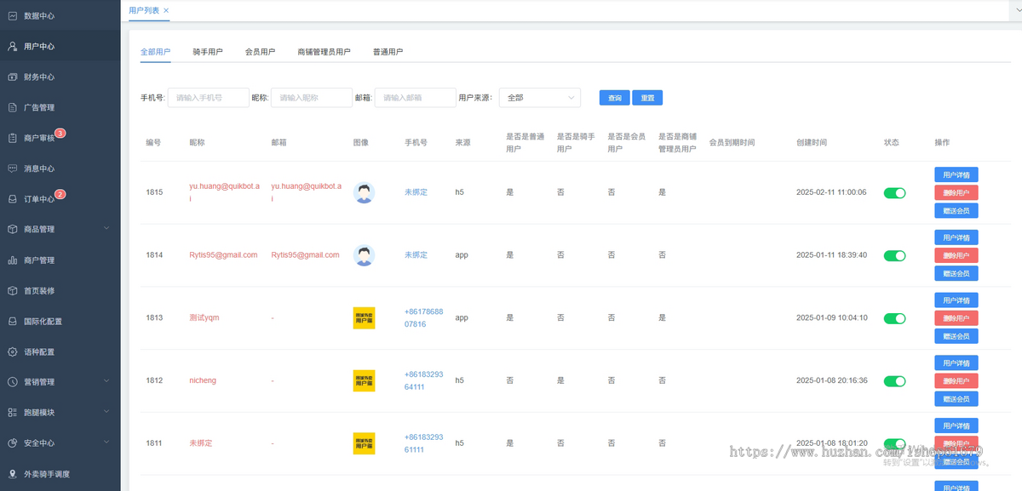Toggle status switch for user 1812
Image resolution: width=1022 pixels, height=491 pixels.
point(894,381)
